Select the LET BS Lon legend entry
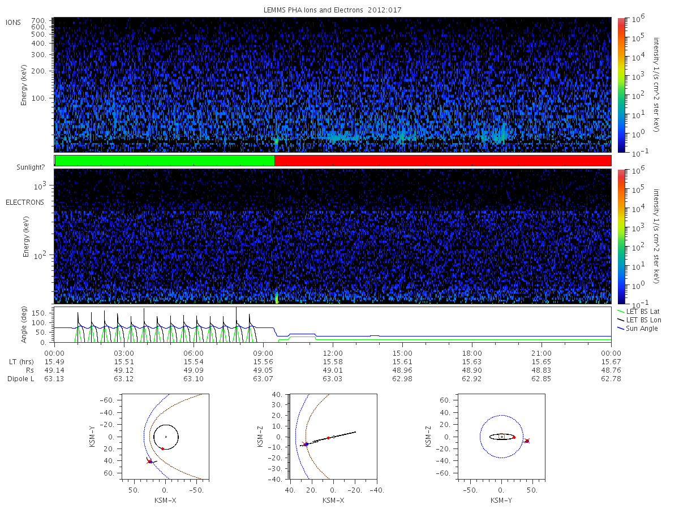 pos(638,320)
